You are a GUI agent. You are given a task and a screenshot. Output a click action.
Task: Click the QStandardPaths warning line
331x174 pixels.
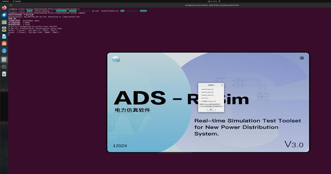point(44,17)
